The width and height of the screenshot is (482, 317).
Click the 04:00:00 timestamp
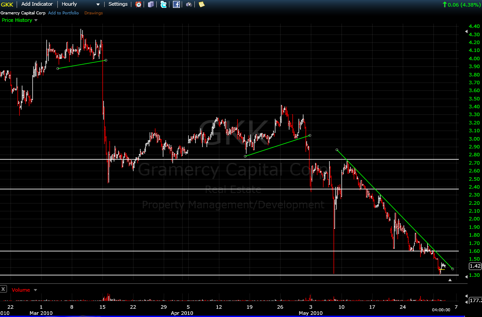(x=441, y=310)
